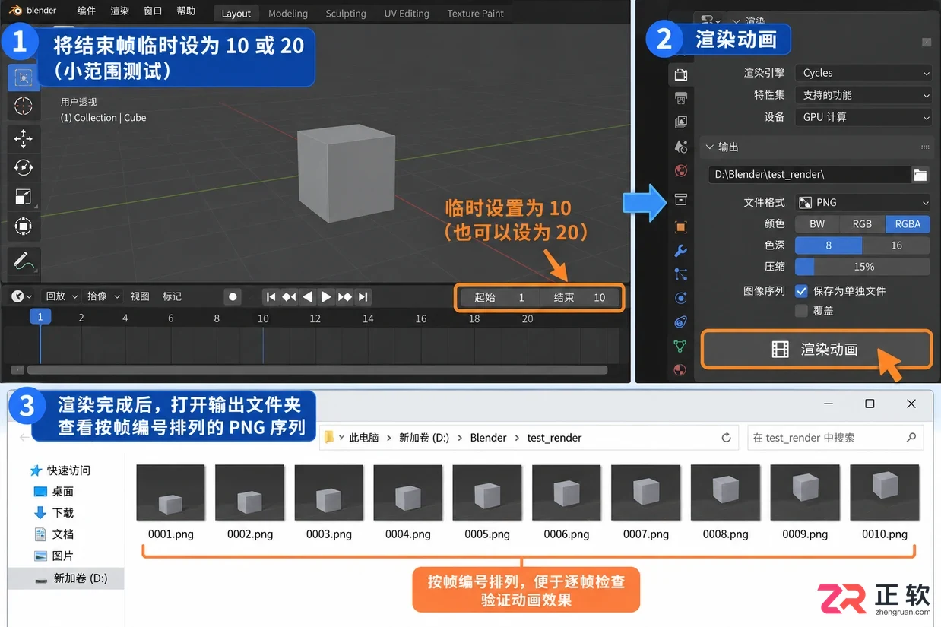Click the search magnifier in Explorer
The height and width of the screenshot is (627, 941).
[911, 438]
